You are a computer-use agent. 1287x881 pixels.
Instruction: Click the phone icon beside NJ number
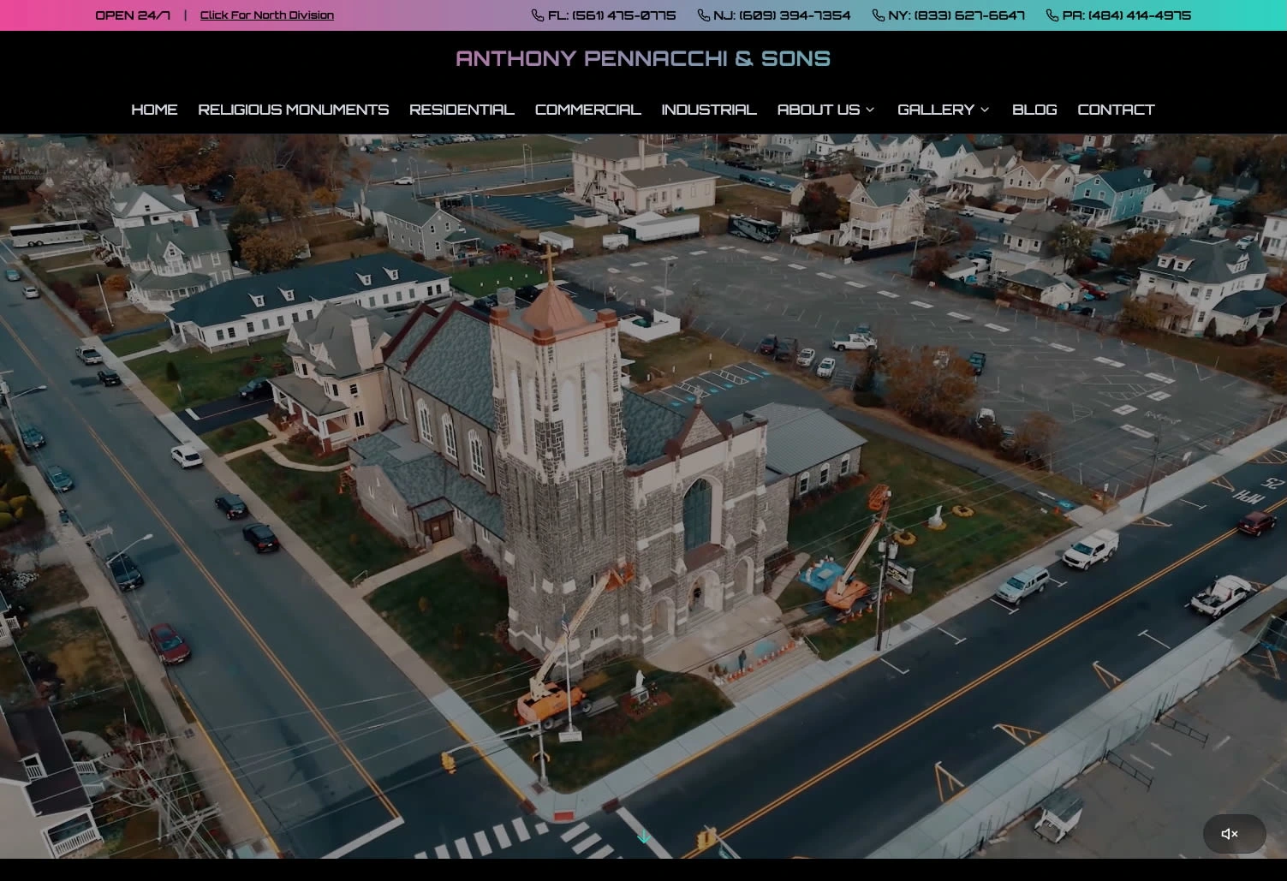pos(703,15)
